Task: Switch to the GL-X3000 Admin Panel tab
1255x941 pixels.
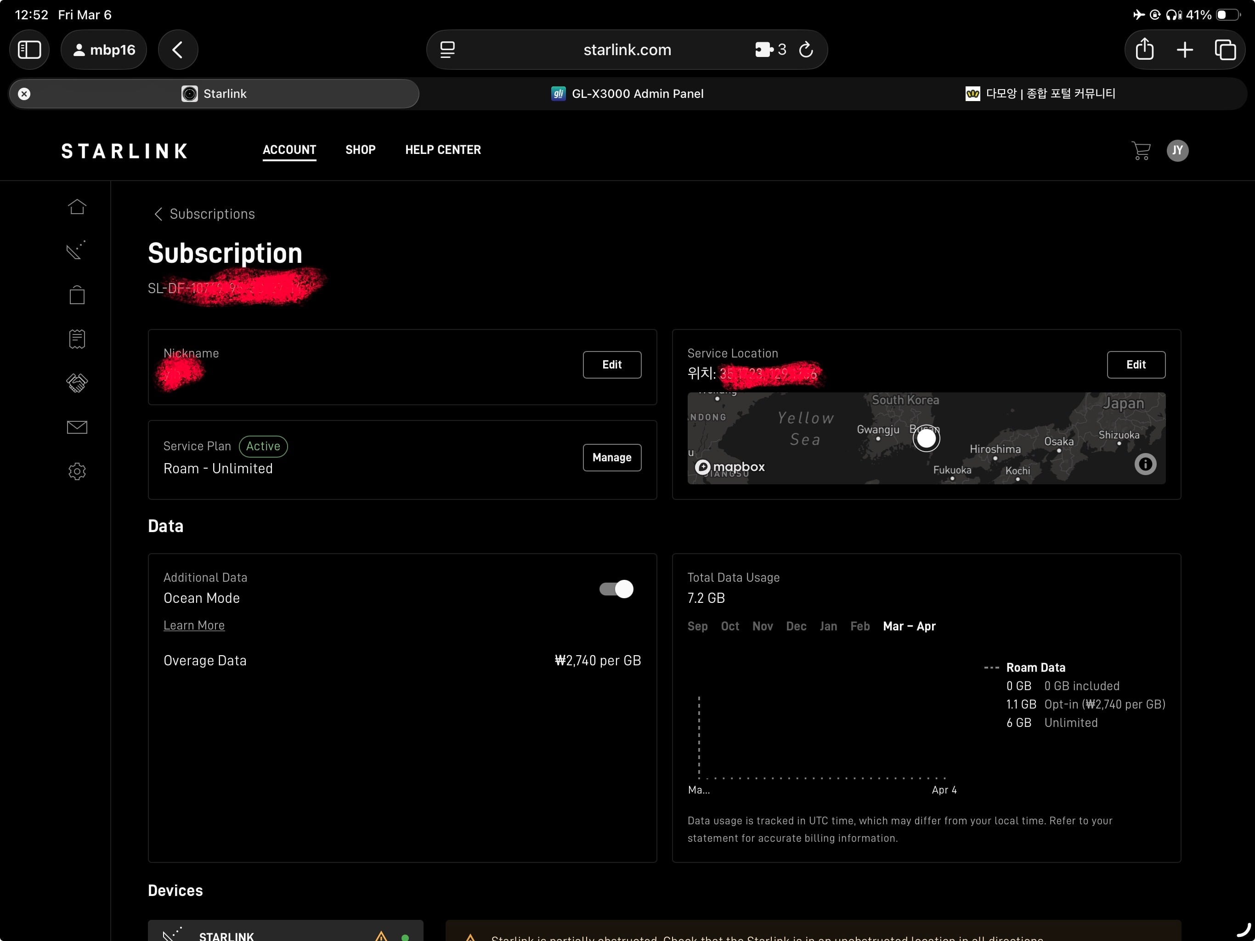Action: 627,94
